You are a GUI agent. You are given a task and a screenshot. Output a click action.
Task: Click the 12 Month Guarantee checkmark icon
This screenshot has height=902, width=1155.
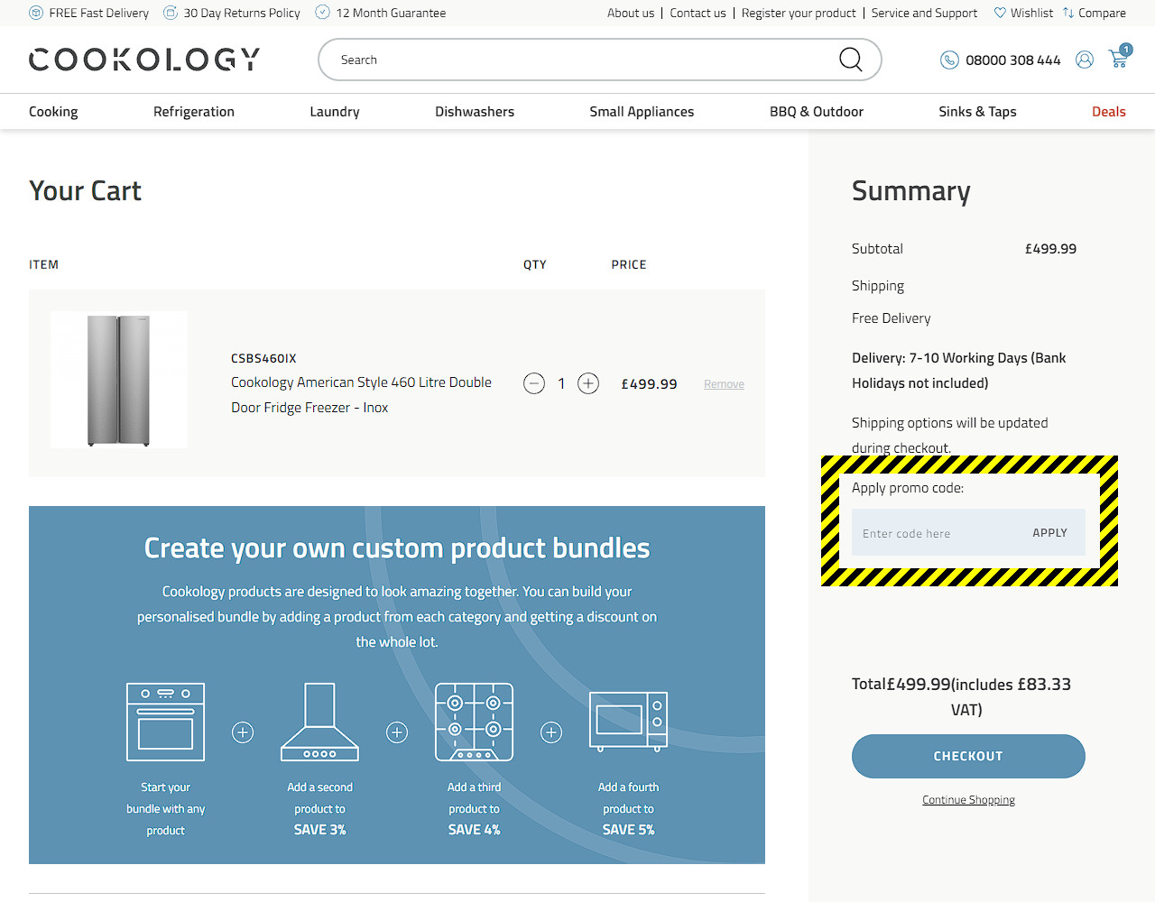pos(322,13)
